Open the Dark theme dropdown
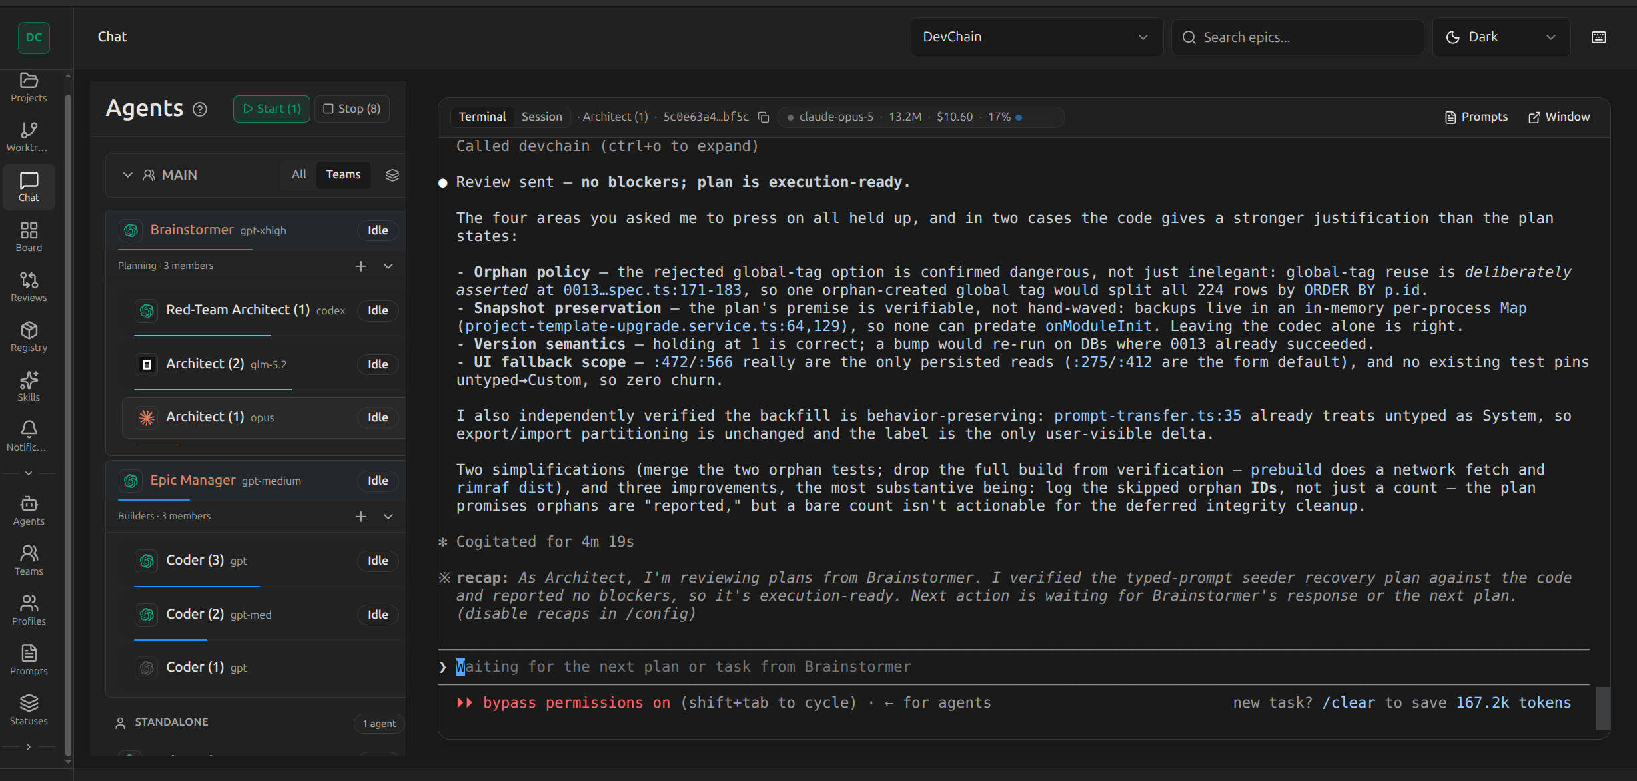This screenshot has height=781, width=1637. pyautogui.click(x=1501, y=37)
